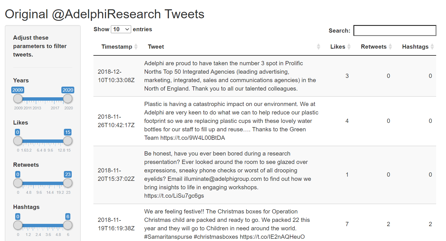Click the Hashtags slider maximum handle
Screen dimensions: 446x241
68,225
